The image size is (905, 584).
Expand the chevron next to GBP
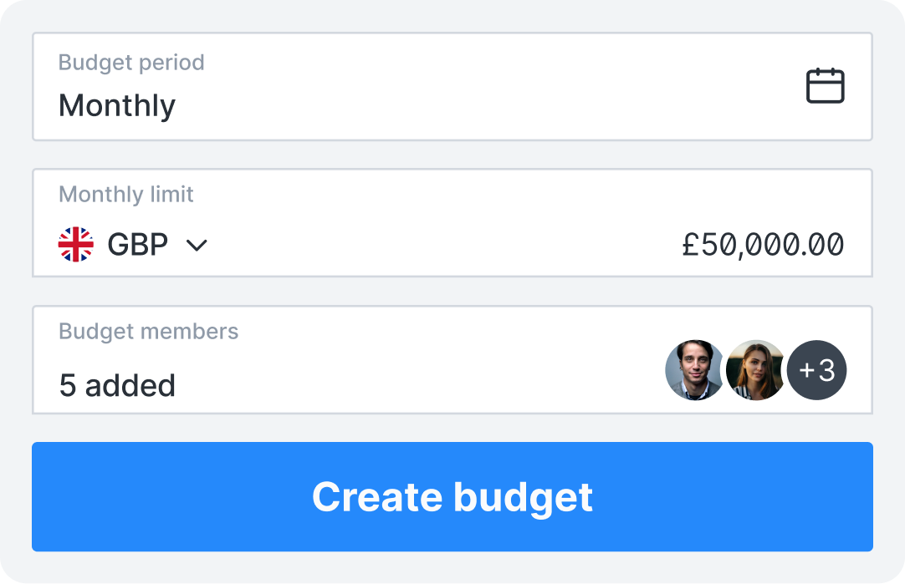197,246
